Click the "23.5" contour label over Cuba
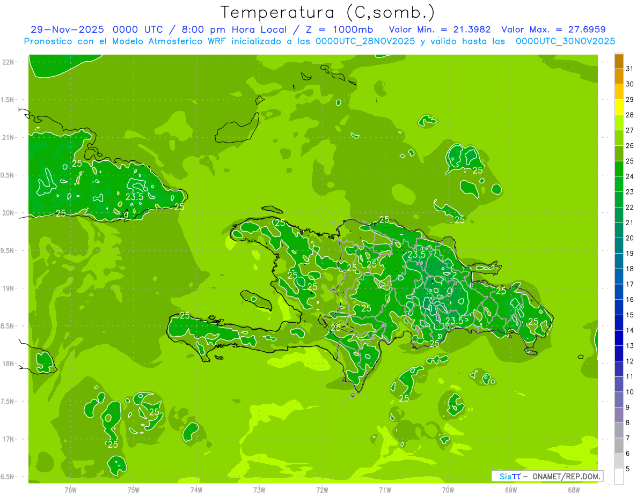Screen dimensions: 644x497 134,197
